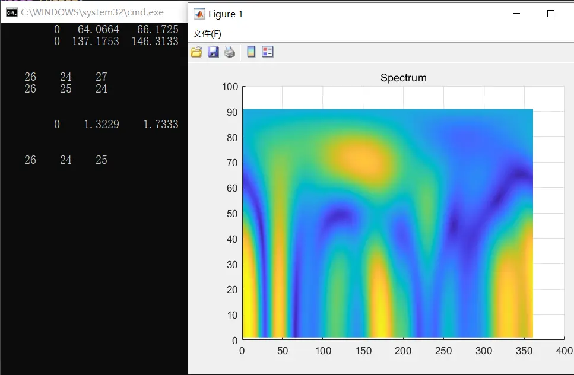The width and height of the screenshot is (574, 375).
Task: Insert a legend using the toolbar icon
Action: pyautogui.click(x=268, y=52)
